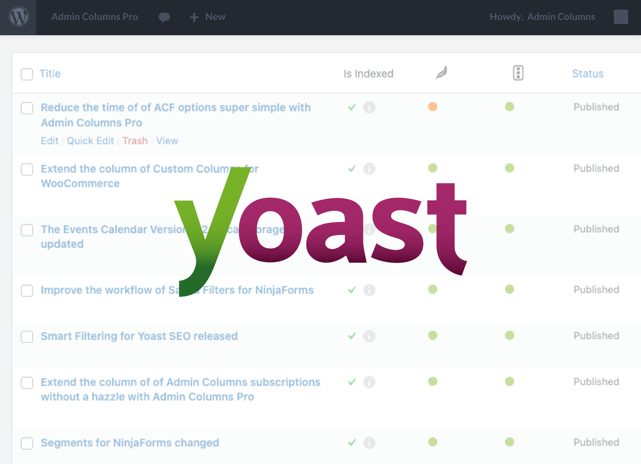Click the orange readability dot for Reduce the time
641x464 pixels.
[433, 106]
